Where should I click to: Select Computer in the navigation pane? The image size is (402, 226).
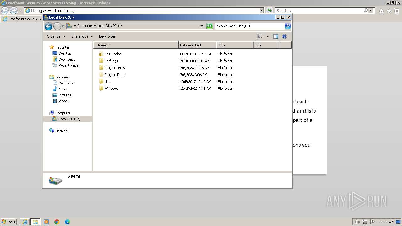(63, 113)
